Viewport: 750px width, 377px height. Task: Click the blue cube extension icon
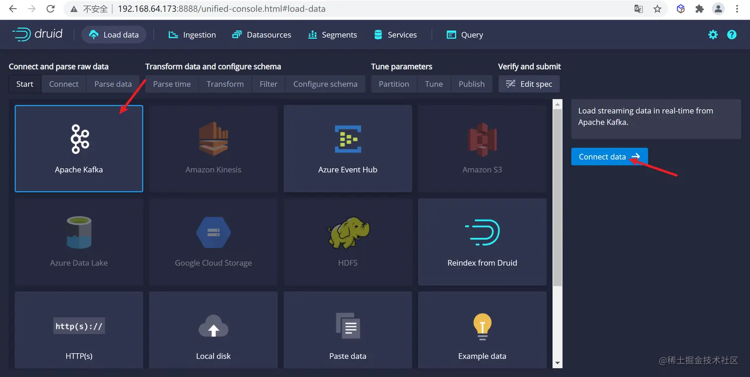tap(681, 9)
